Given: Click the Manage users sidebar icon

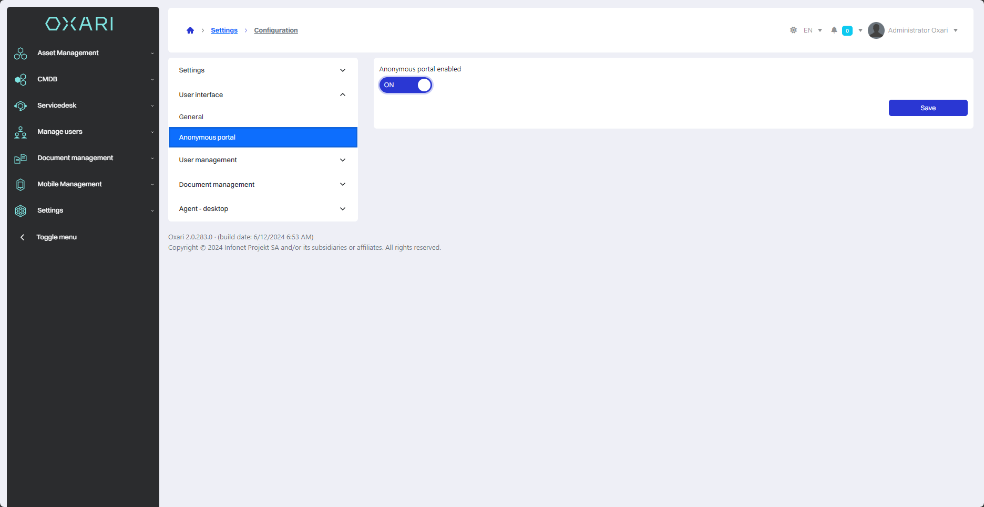Looking at the screenshot, I should pyautogui.click(x=20, y=132).
